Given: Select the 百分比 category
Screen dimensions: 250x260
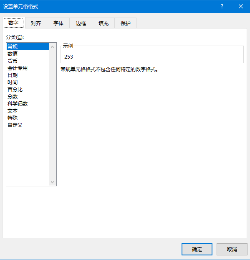Looking at the screenshot, I should click(x=28, y=89).
